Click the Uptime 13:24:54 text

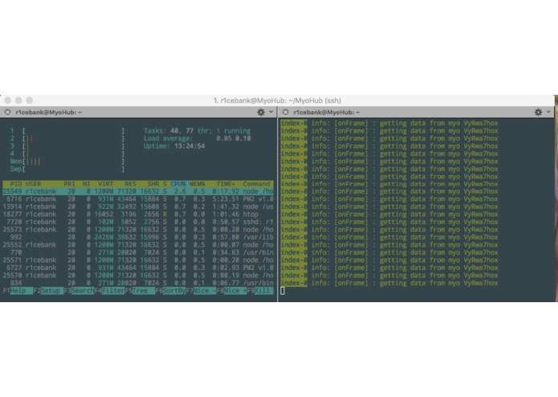point(174,146)
